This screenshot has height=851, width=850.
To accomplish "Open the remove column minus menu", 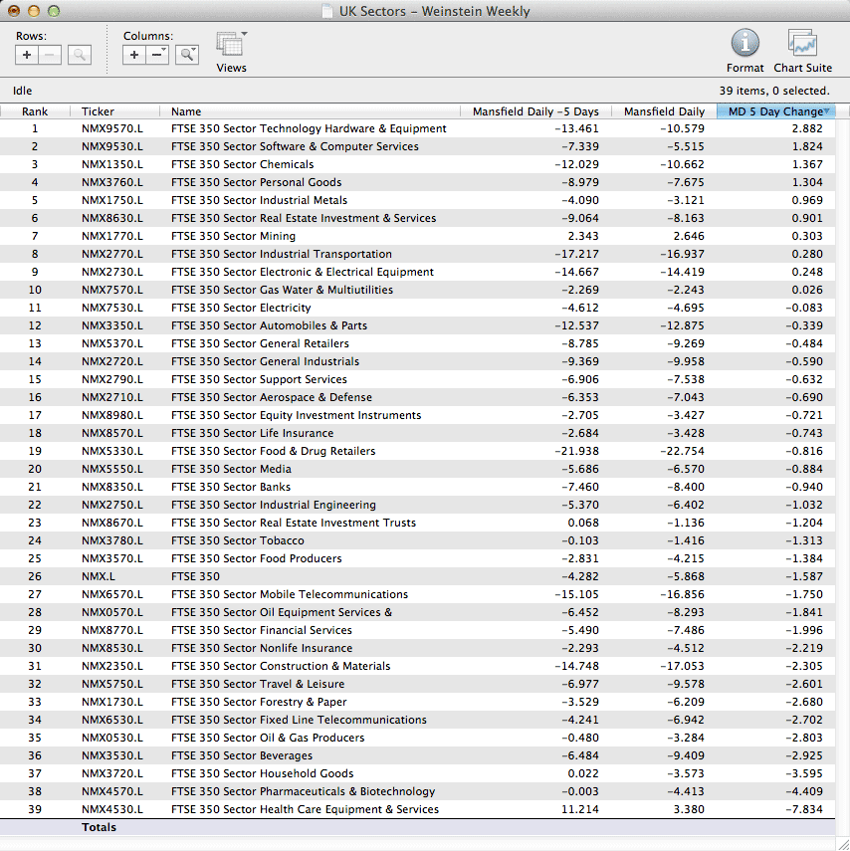I will pyautogui.click(x=158, y=55).
